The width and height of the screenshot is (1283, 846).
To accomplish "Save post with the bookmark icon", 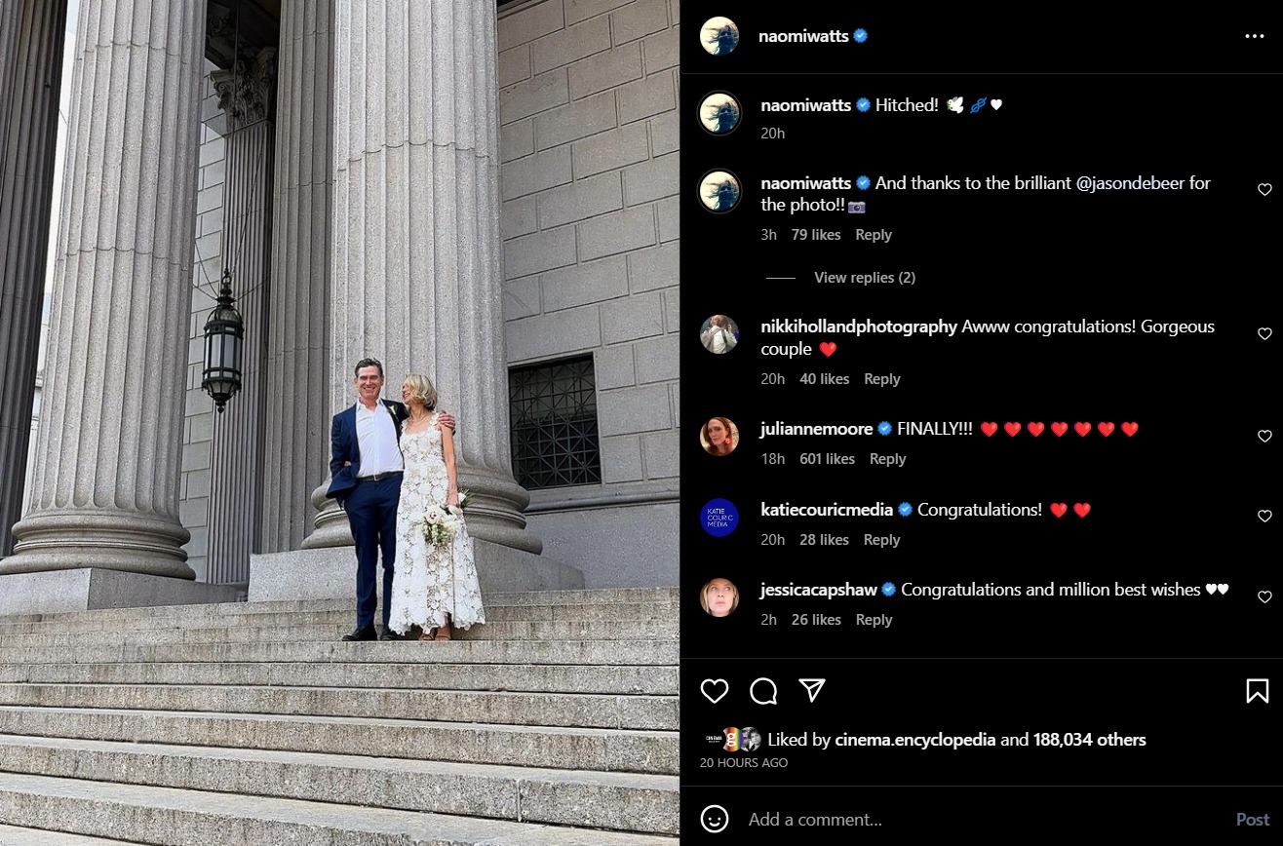I will click(1258, 691).
